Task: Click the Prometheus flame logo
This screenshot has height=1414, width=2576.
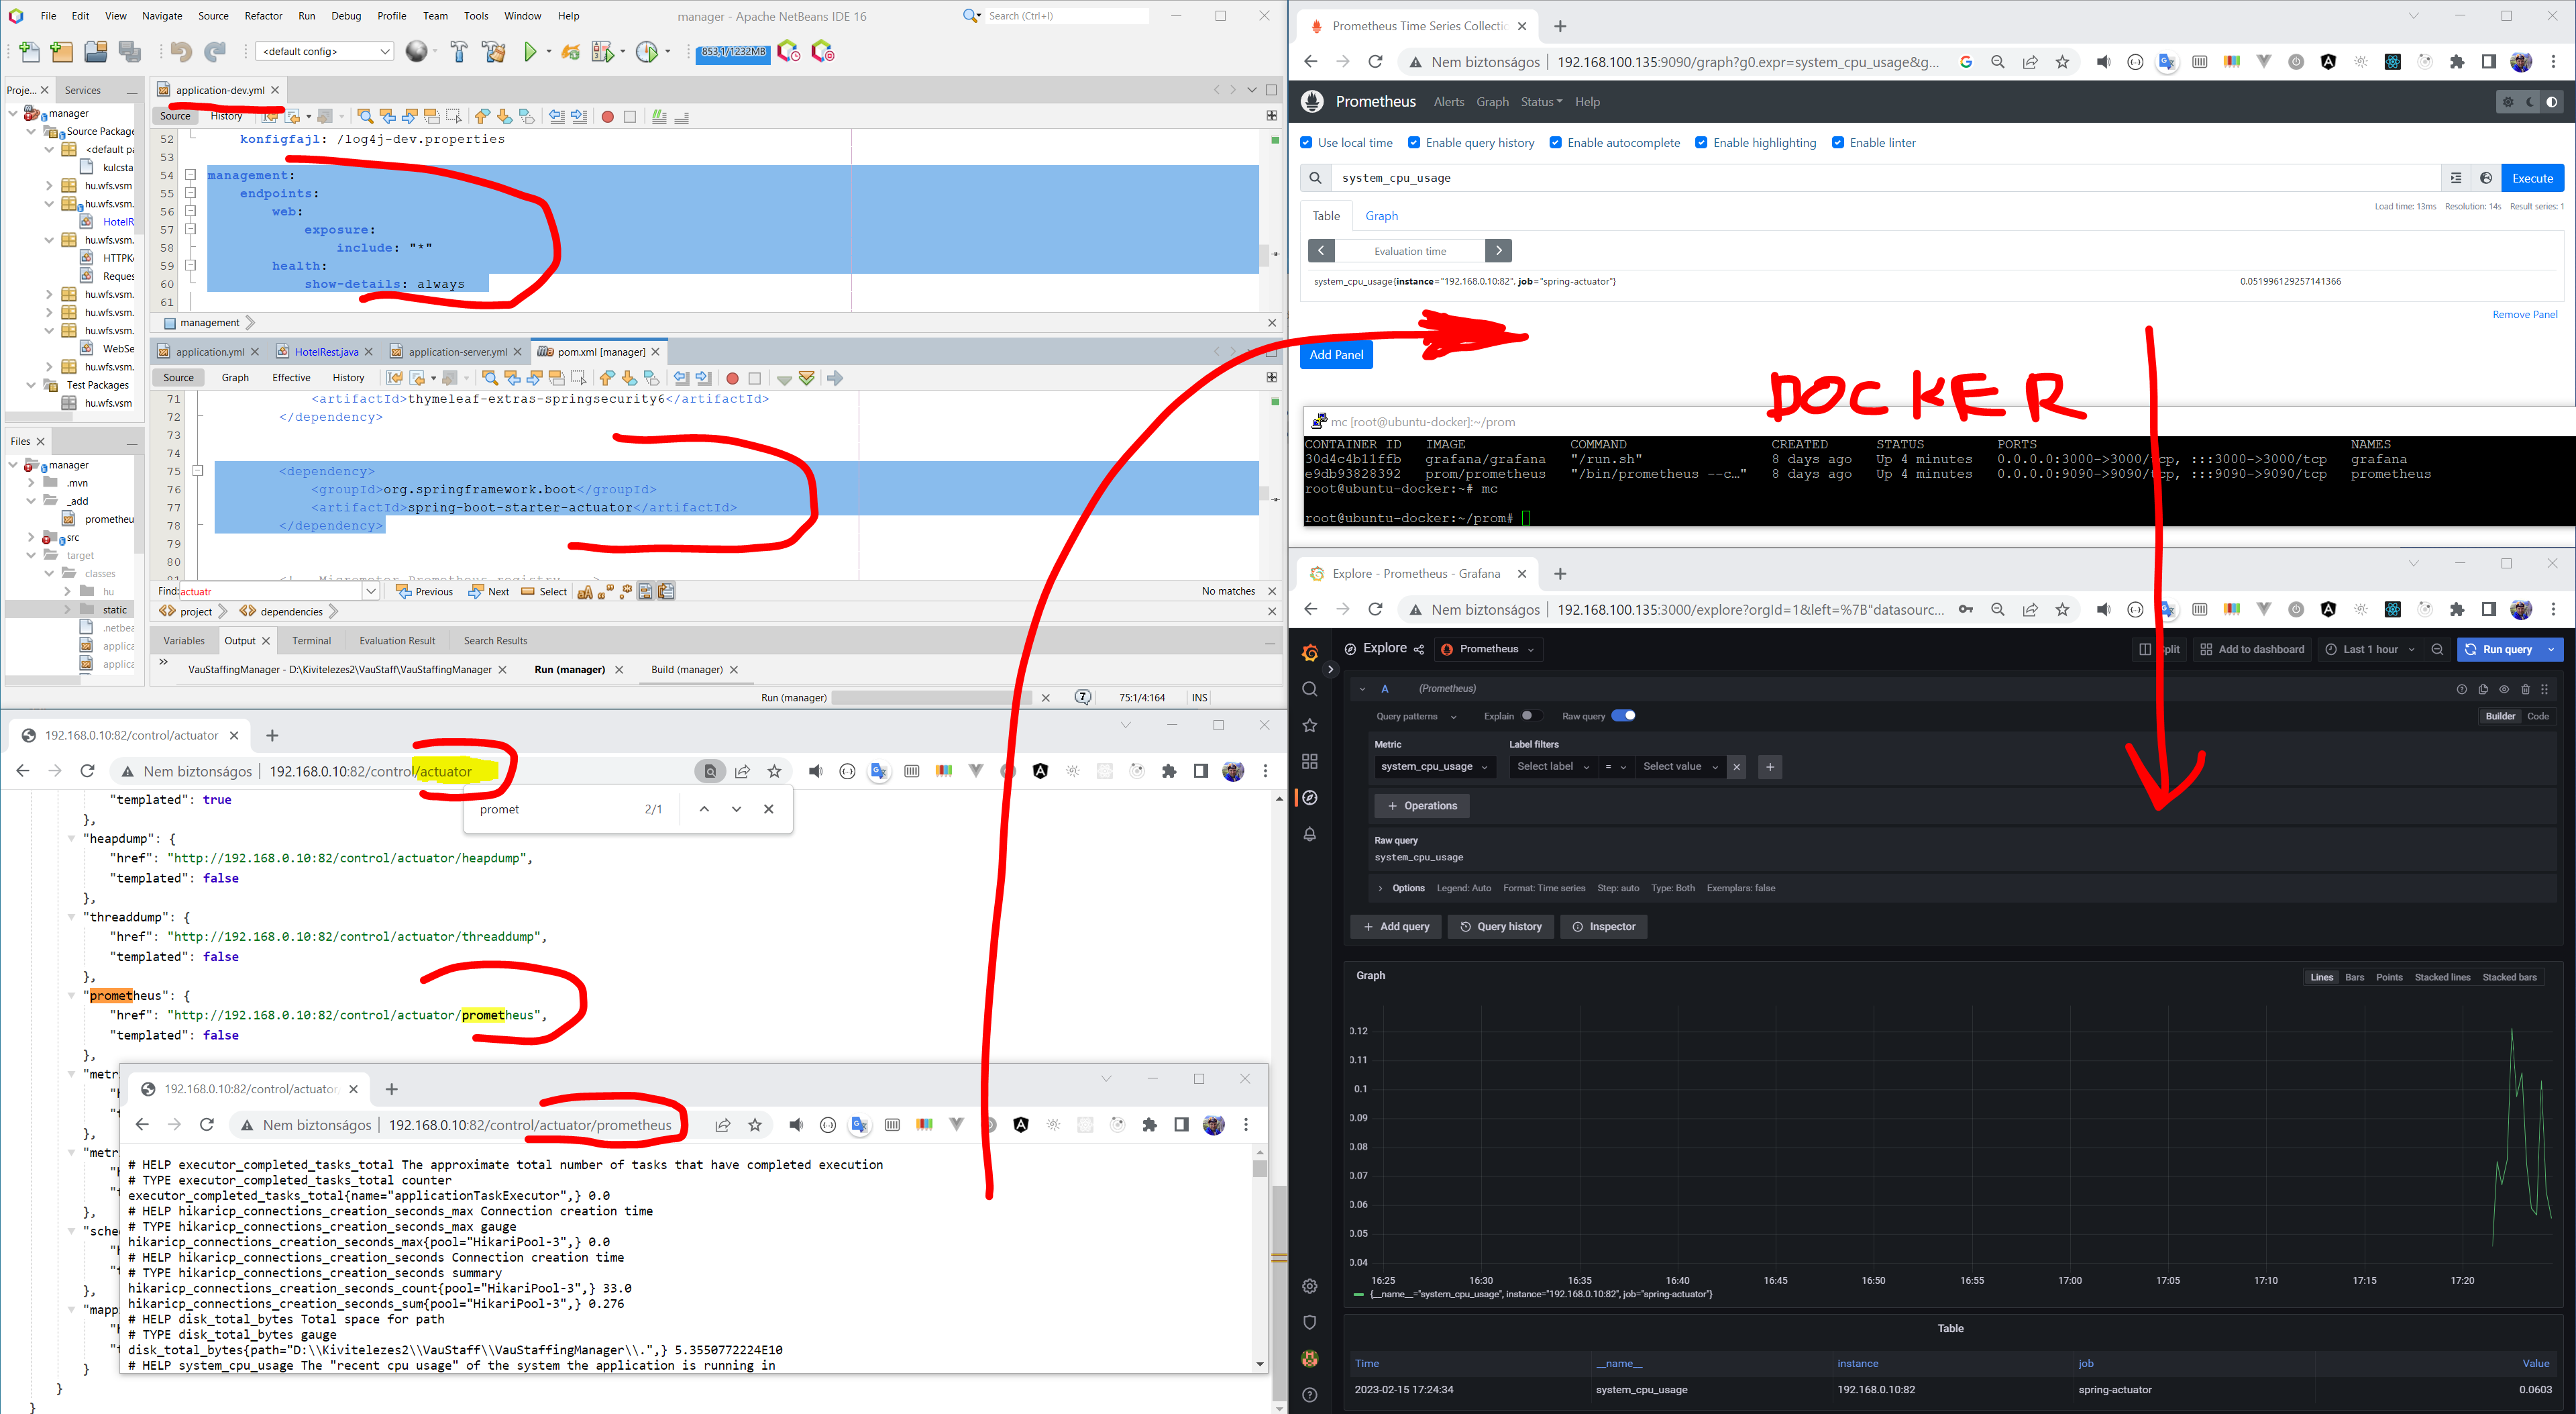Action: (x=1311, y=100)
